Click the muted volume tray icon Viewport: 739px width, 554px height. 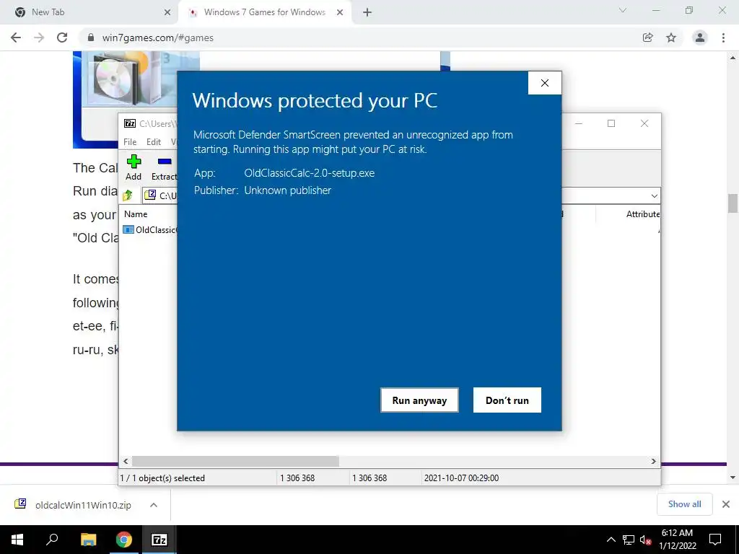point(645,540)
